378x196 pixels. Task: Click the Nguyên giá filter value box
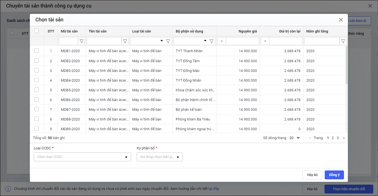coord(242,41)
